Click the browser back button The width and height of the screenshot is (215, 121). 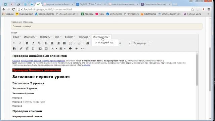4,9
